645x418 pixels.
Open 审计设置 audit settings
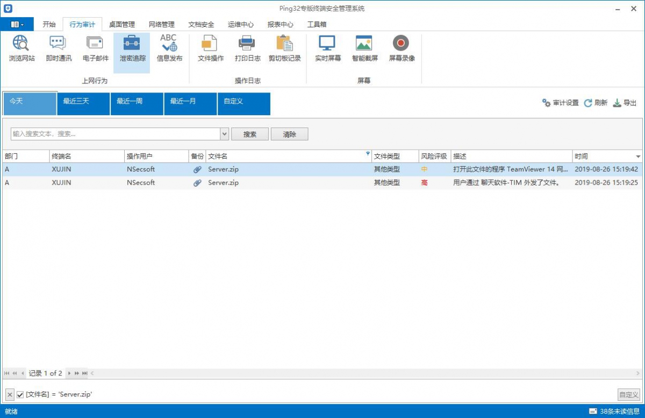click(560, 103)
